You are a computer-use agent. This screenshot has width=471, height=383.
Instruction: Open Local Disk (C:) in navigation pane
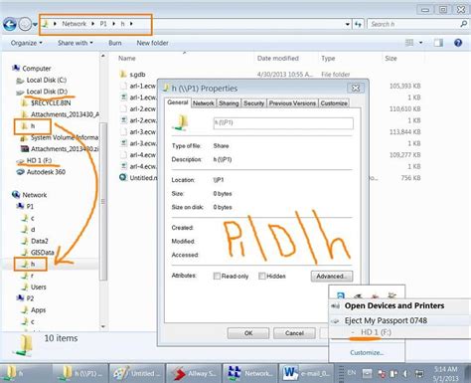pos(46,81)
